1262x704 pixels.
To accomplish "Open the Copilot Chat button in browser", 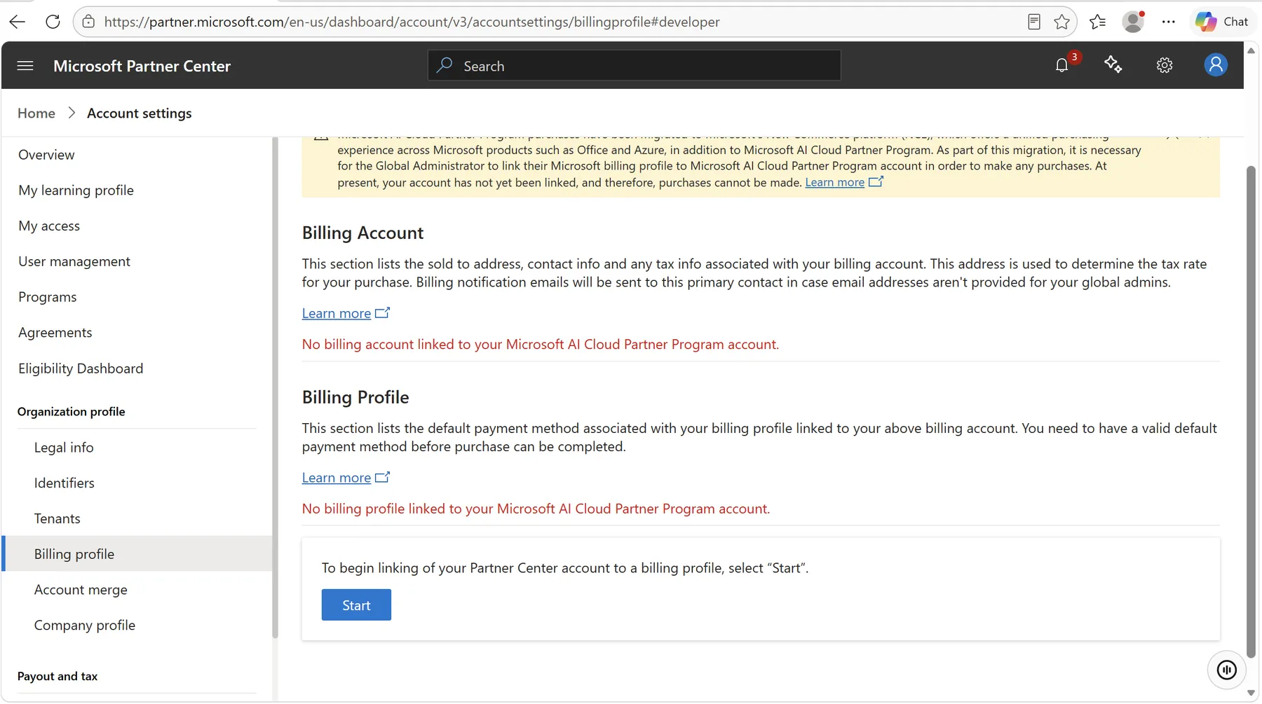I will [1221, 22].
